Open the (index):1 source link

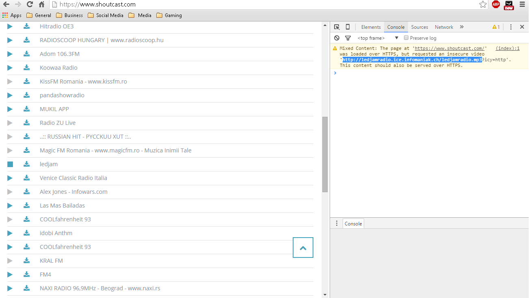(507, 48)
